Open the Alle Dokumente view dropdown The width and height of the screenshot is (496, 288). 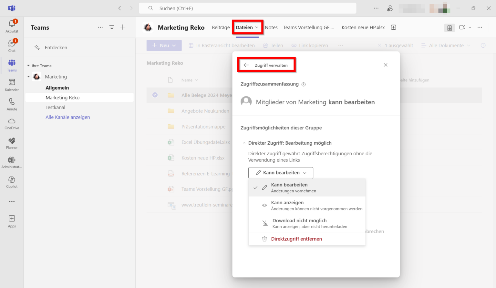[446, 45]
